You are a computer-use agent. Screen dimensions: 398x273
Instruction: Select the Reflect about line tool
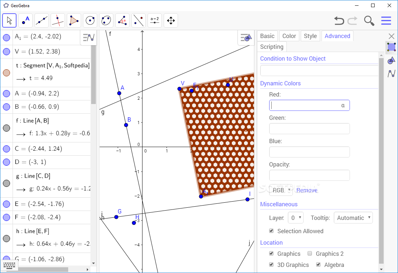(x=139, y=20)
